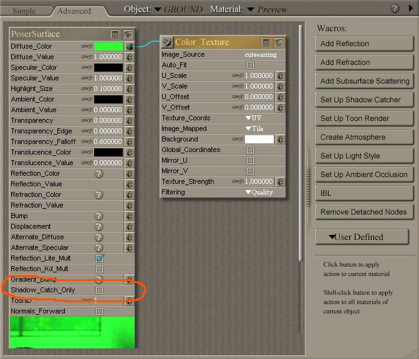Open the green Diffuse_Color swatch
The image size is (419, 359).
pyautogui.click(x=108, y=46)
